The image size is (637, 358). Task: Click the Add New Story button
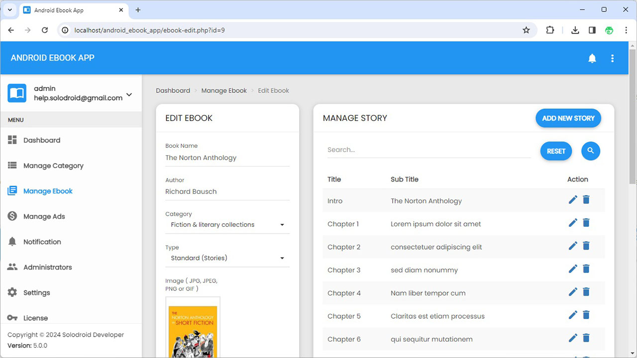[x=568, y=118]
